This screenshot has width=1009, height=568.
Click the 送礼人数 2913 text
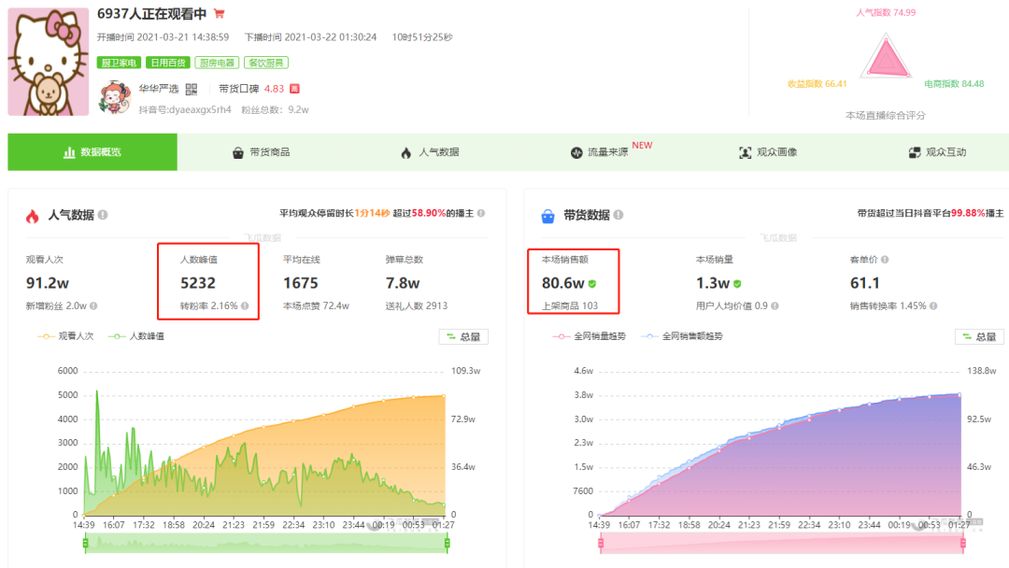pos(417,306)
